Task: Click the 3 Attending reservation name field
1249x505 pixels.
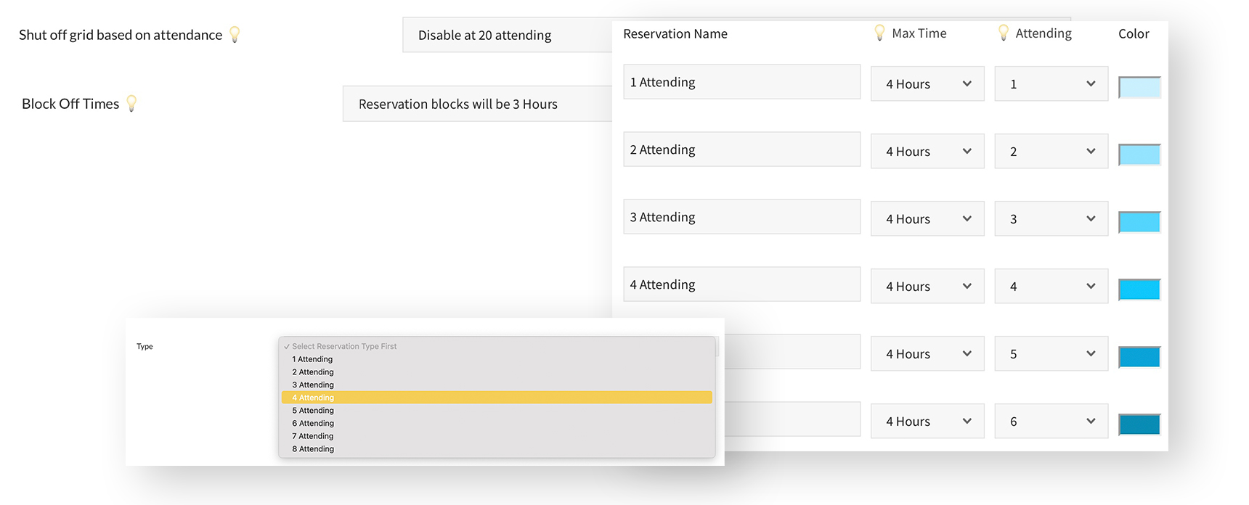Action: [741, 217]
